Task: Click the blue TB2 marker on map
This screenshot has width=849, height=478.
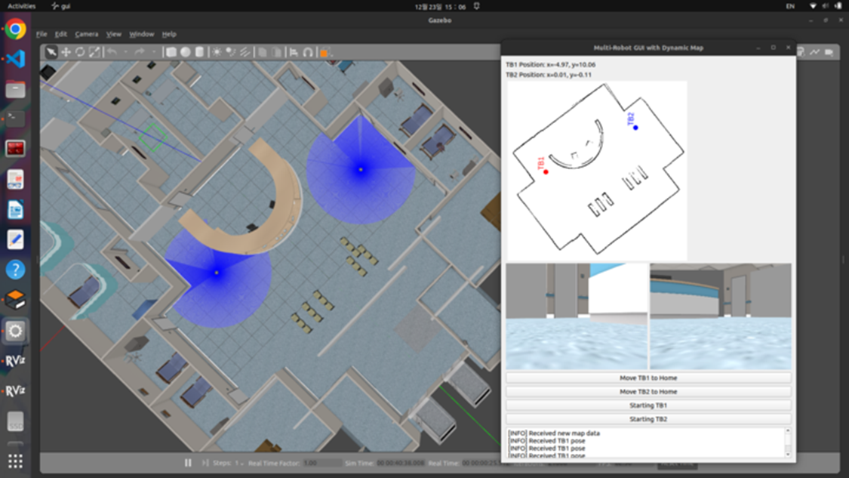Action: tap(635, 128)
